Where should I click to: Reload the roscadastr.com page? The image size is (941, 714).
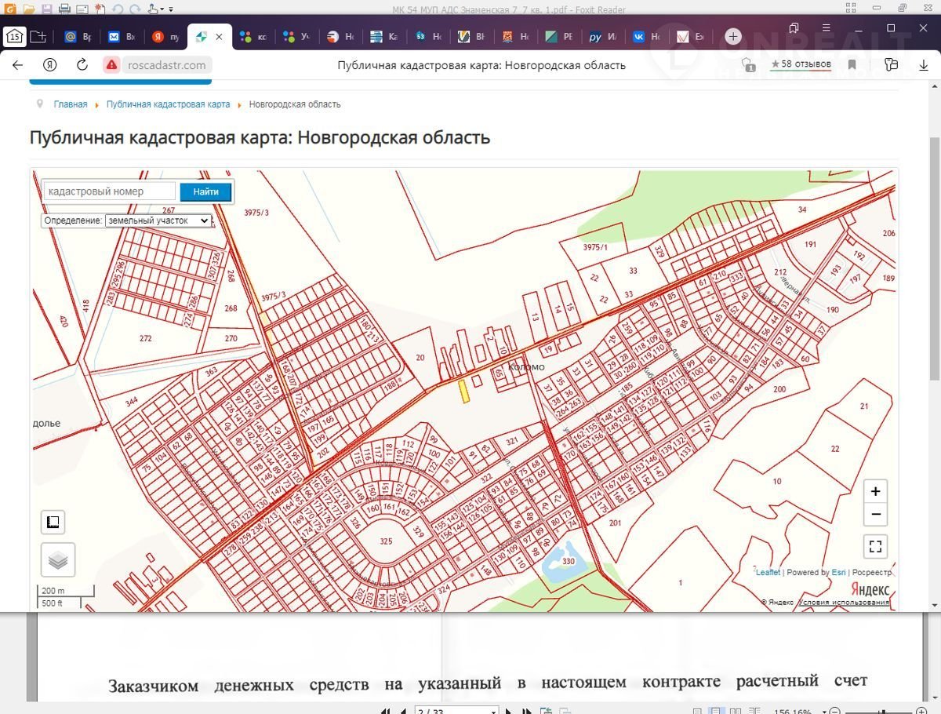(x=82, y=65)
